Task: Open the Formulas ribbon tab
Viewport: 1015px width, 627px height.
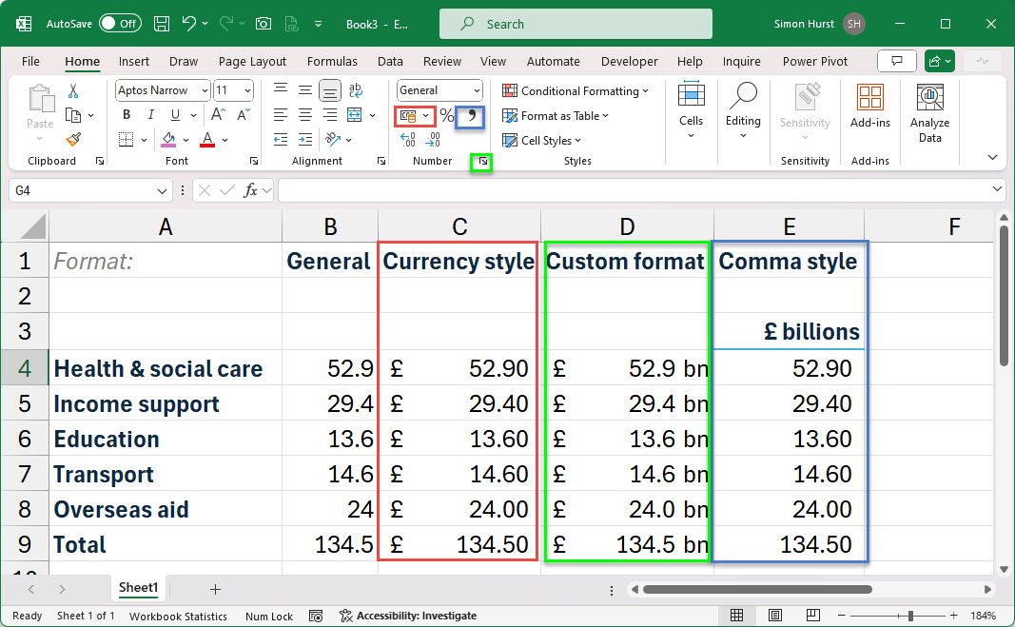Action: (x=332, y=62)
